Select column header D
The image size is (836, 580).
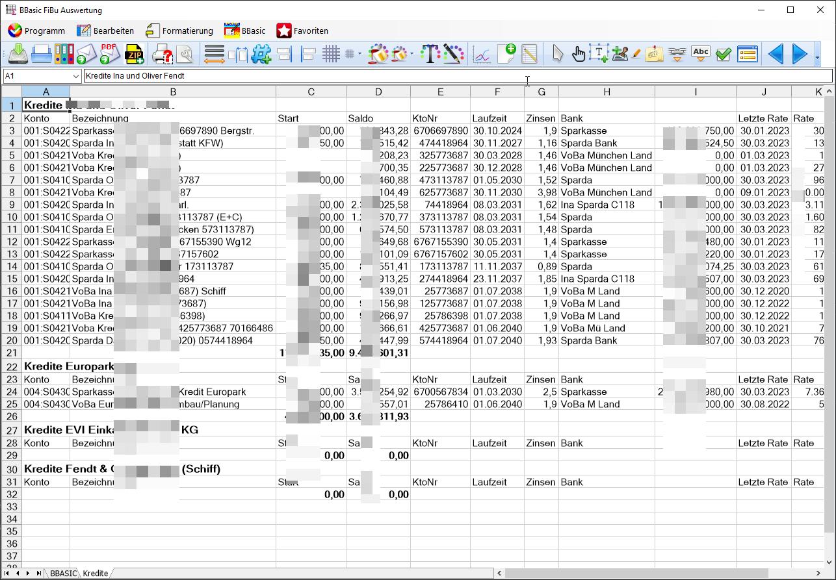[378, 92]
